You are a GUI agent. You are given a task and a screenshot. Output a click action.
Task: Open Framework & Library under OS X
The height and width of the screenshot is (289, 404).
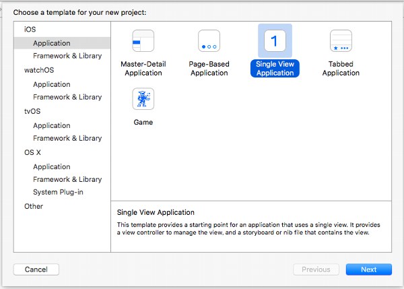tap(67, 179)
